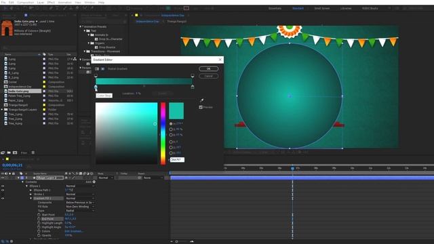The height and width of the screenshot is (244, 434).
Task: Click the trash icon in Project panel
Action: (x=33, y=152)
